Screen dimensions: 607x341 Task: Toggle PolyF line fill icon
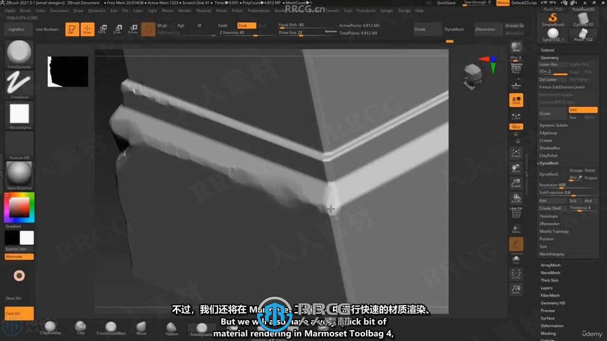pyautogui.click(x=516, y=213)
